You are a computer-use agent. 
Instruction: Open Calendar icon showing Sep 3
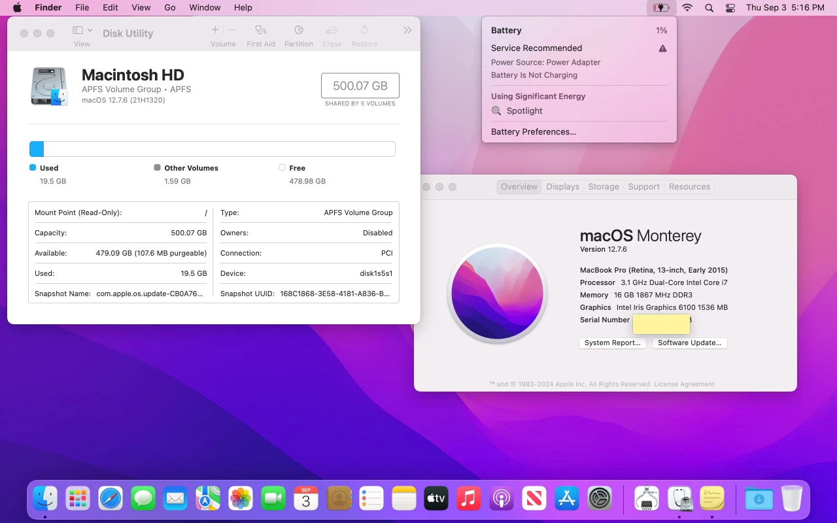[x=306, y=499]
